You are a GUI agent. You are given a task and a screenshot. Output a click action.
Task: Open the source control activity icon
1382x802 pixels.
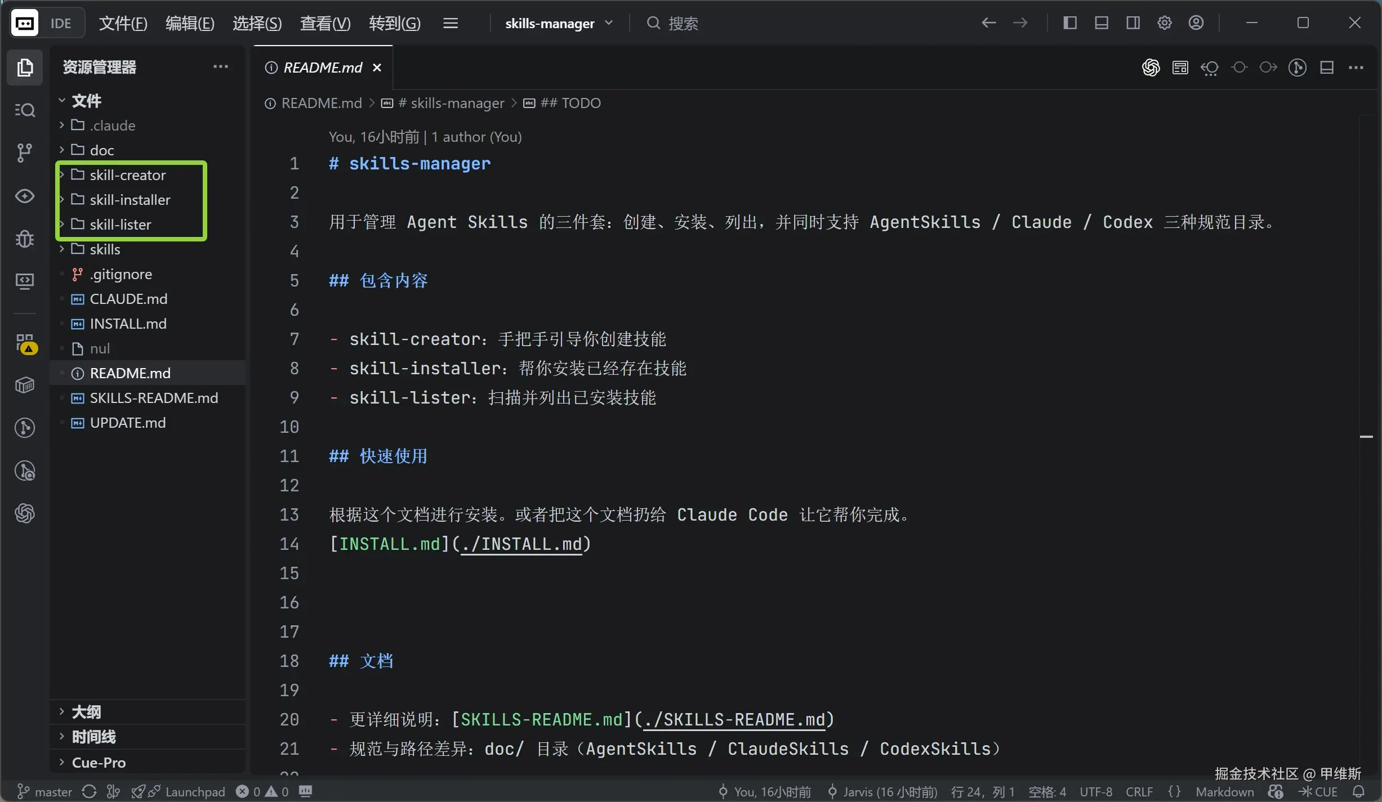pyautogui.click(x=24, y=153)
